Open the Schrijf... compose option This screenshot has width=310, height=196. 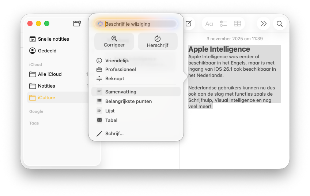pos(114,134)
